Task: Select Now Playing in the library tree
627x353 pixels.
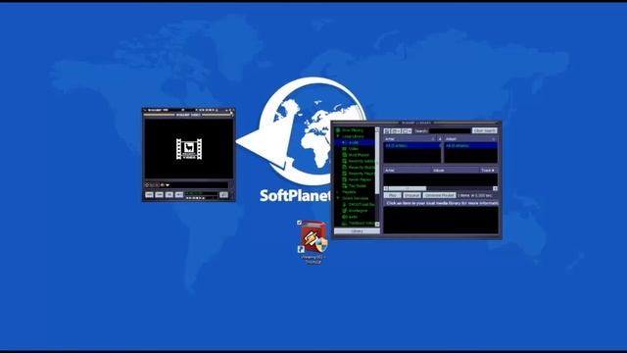Action: 353,130
